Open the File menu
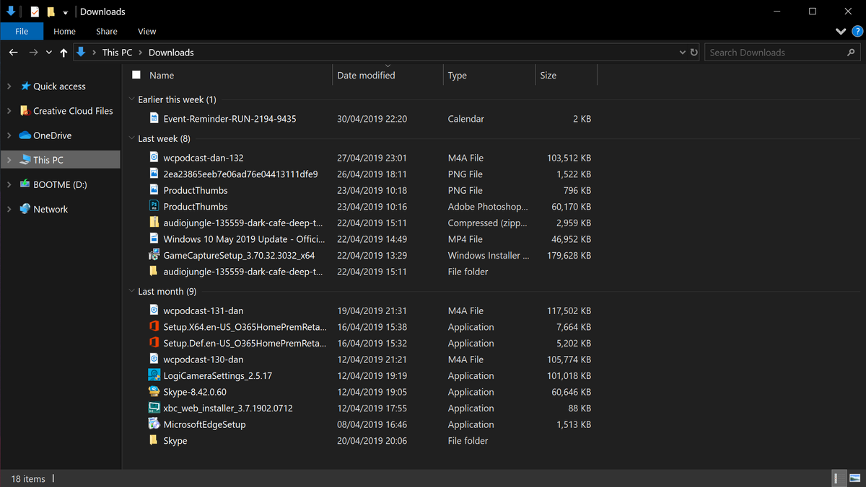The height and width of the screenshot is (487, 866). (22, 32)
